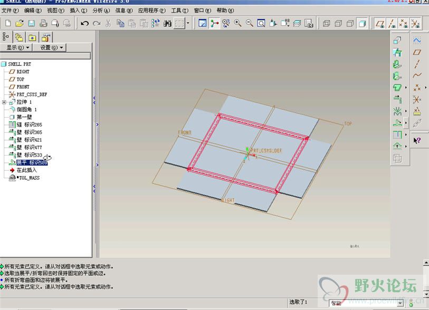429x310 pixels.
Task: Select the unattached flat wall tool
Action: coord(397,88)
